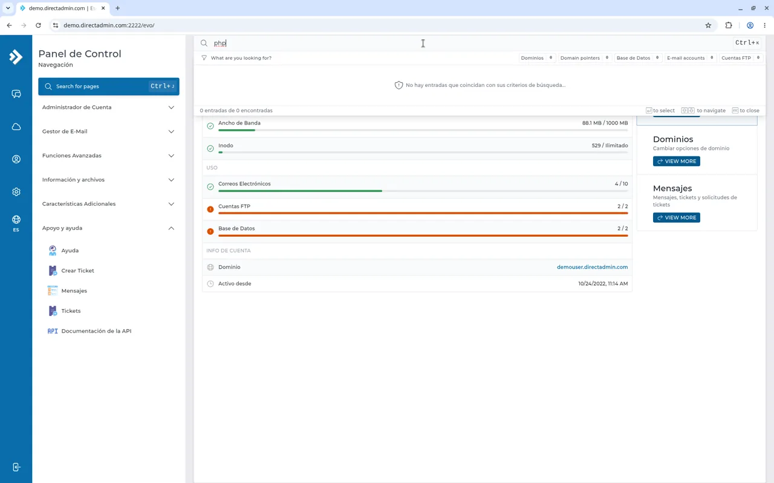Open Mensajes in navigation menu

pyautogui.click(x=74, y=291)
